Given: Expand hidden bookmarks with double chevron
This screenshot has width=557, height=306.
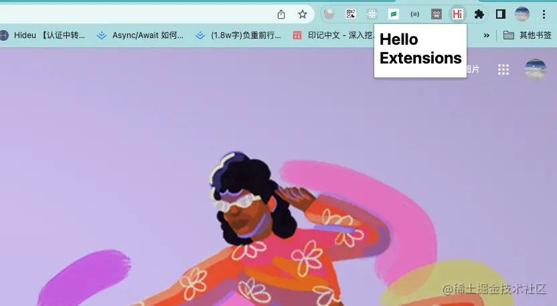Looking at the screenshot, I should [x=486, y=35].
